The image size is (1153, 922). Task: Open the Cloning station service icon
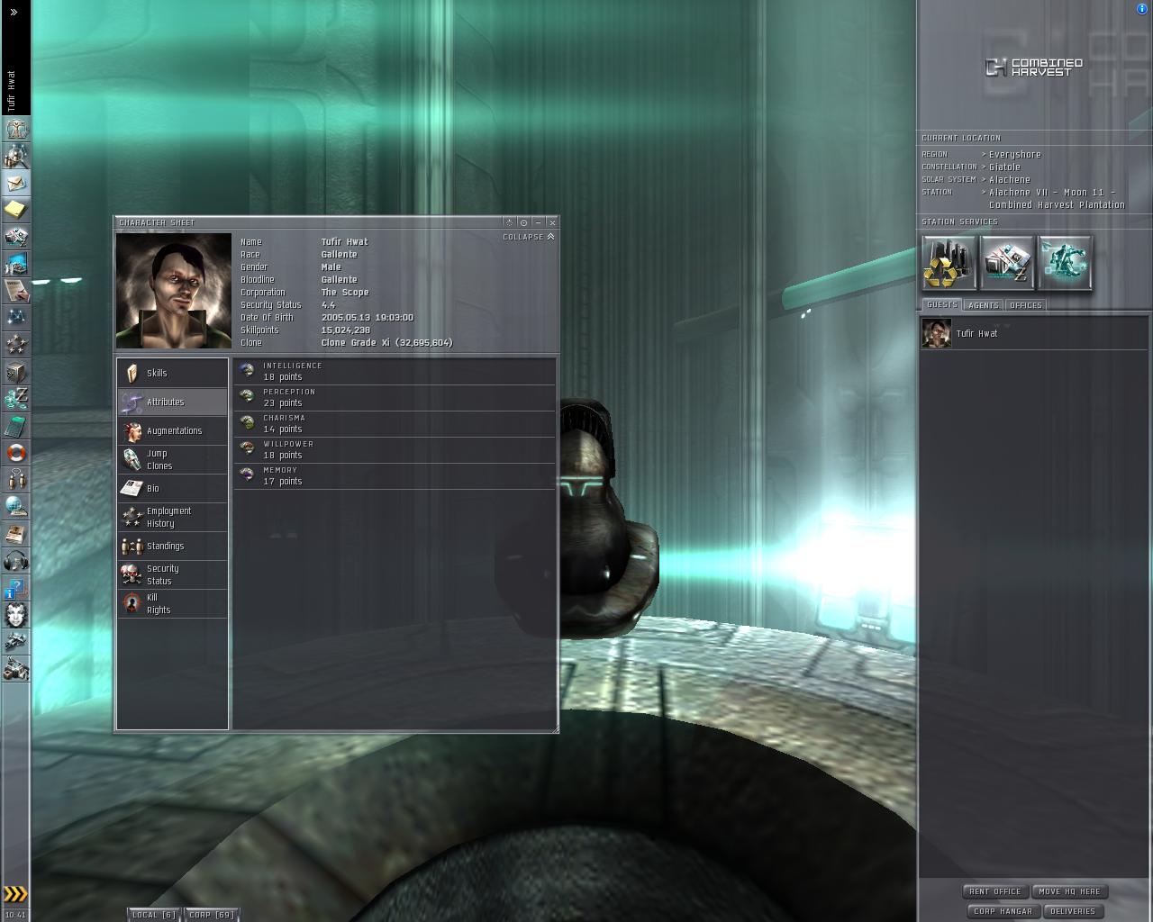point(1065,263)
